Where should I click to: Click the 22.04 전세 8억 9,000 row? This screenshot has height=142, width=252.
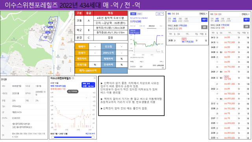click(x=230, y=133)
